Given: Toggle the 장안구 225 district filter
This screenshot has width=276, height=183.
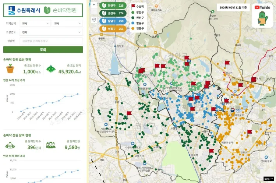Looking at the screenshot, I should [x=113, y=6].
